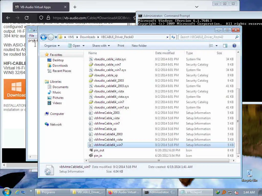Open the Share with menu
This screenshot has width=262, height=196.
[101, 46]
